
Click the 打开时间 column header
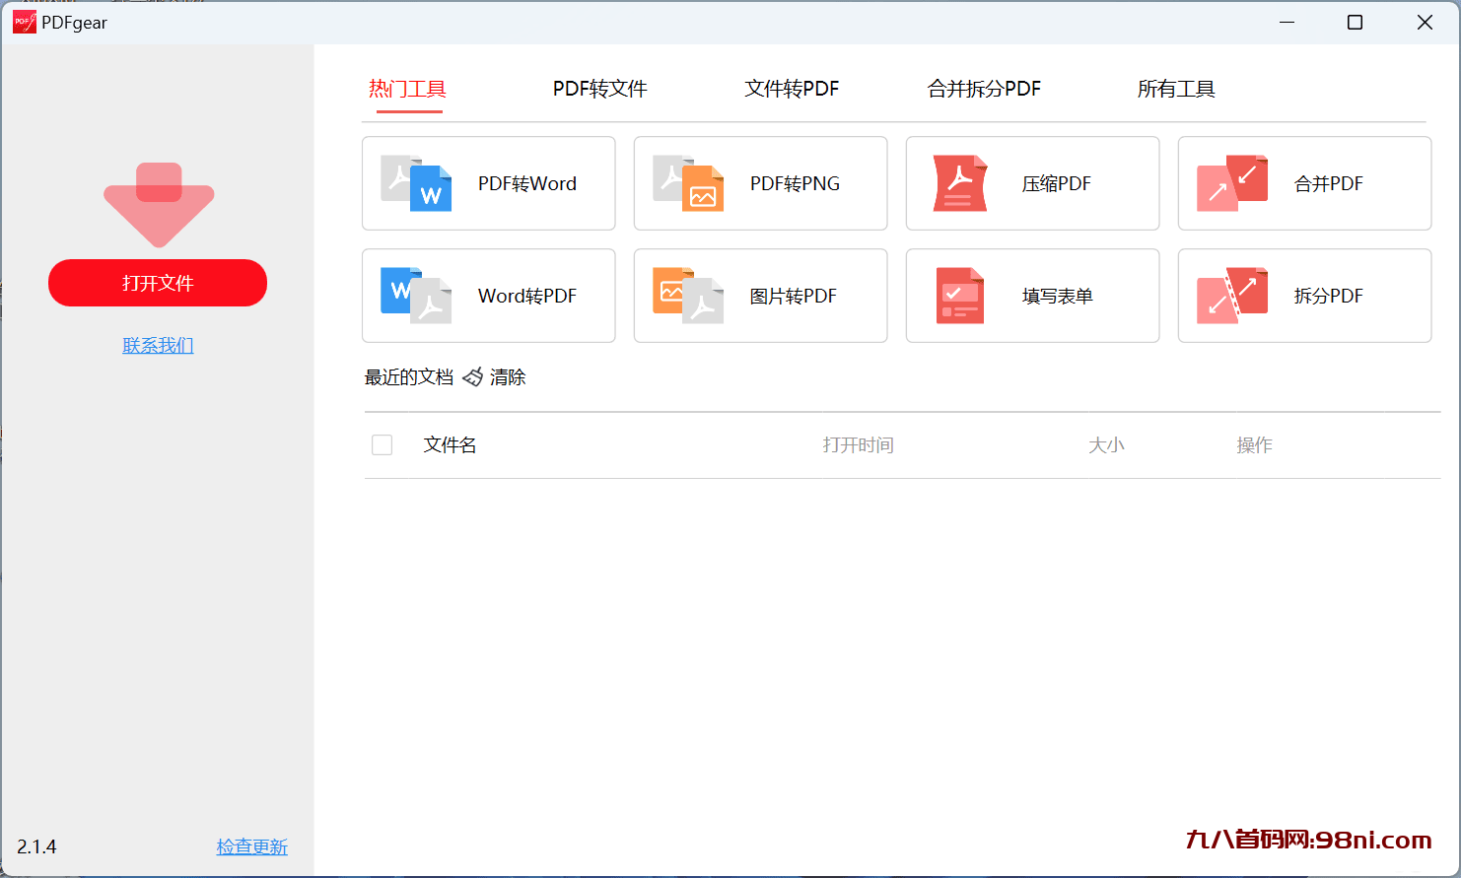pos(858,445)
